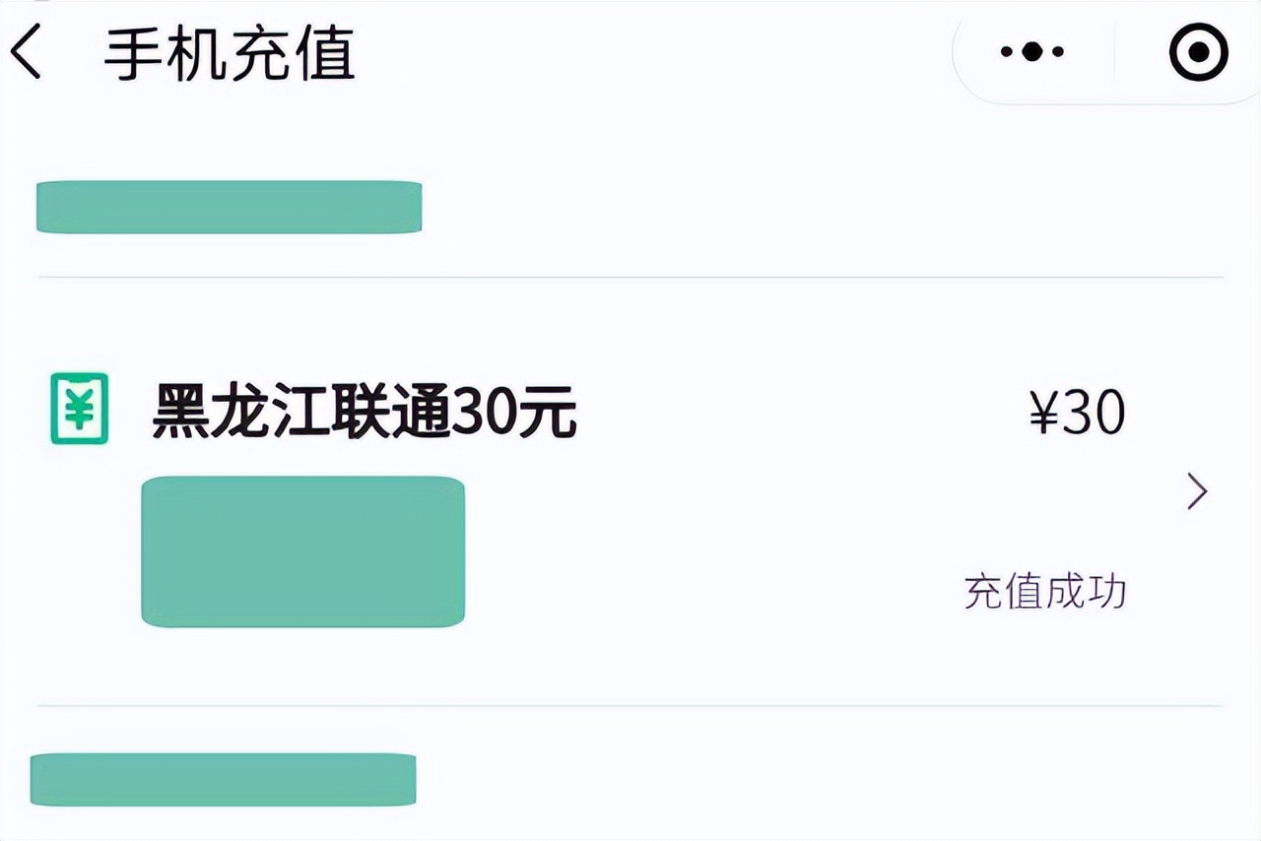Viewport: 1261px width, 841px height.
Task: Tap the circular mini program capsule button
Action: [1195, 51]
